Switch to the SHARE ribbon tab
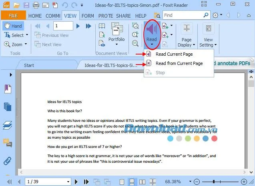255x186 pixels. [123, 16]
